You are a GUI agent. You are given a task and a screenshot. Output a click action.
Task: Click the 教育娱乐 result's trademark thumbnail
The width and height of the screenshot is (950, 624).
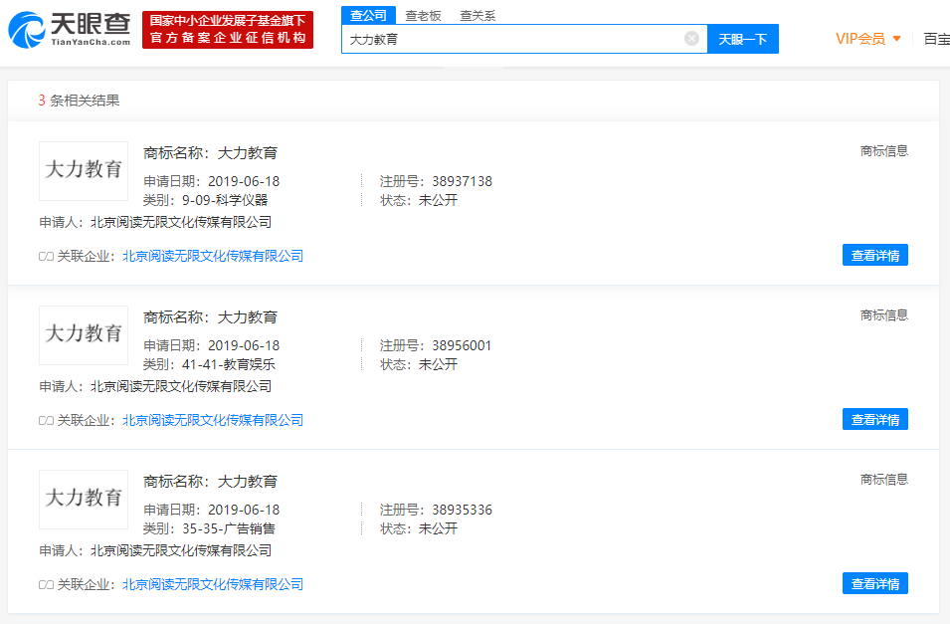[84, 335]
